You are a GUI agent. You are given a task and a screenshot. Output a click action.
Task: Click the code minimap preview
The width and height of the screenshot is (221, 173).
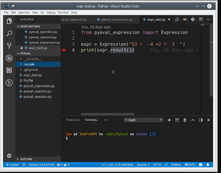[205, 25]
